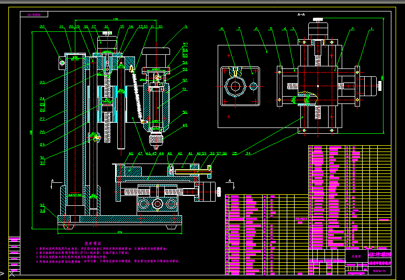The height and width of the screenshot is (280, 405).
Task: Select part number label 31
Action: tap(42, 163)
